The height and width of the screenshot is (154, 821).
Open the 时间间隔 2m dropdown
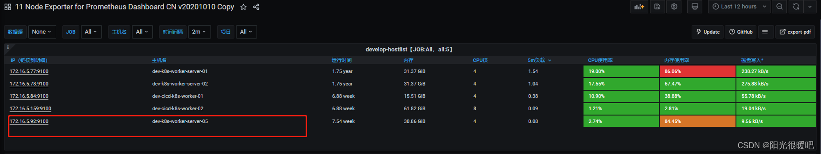(x=199, y=32)
